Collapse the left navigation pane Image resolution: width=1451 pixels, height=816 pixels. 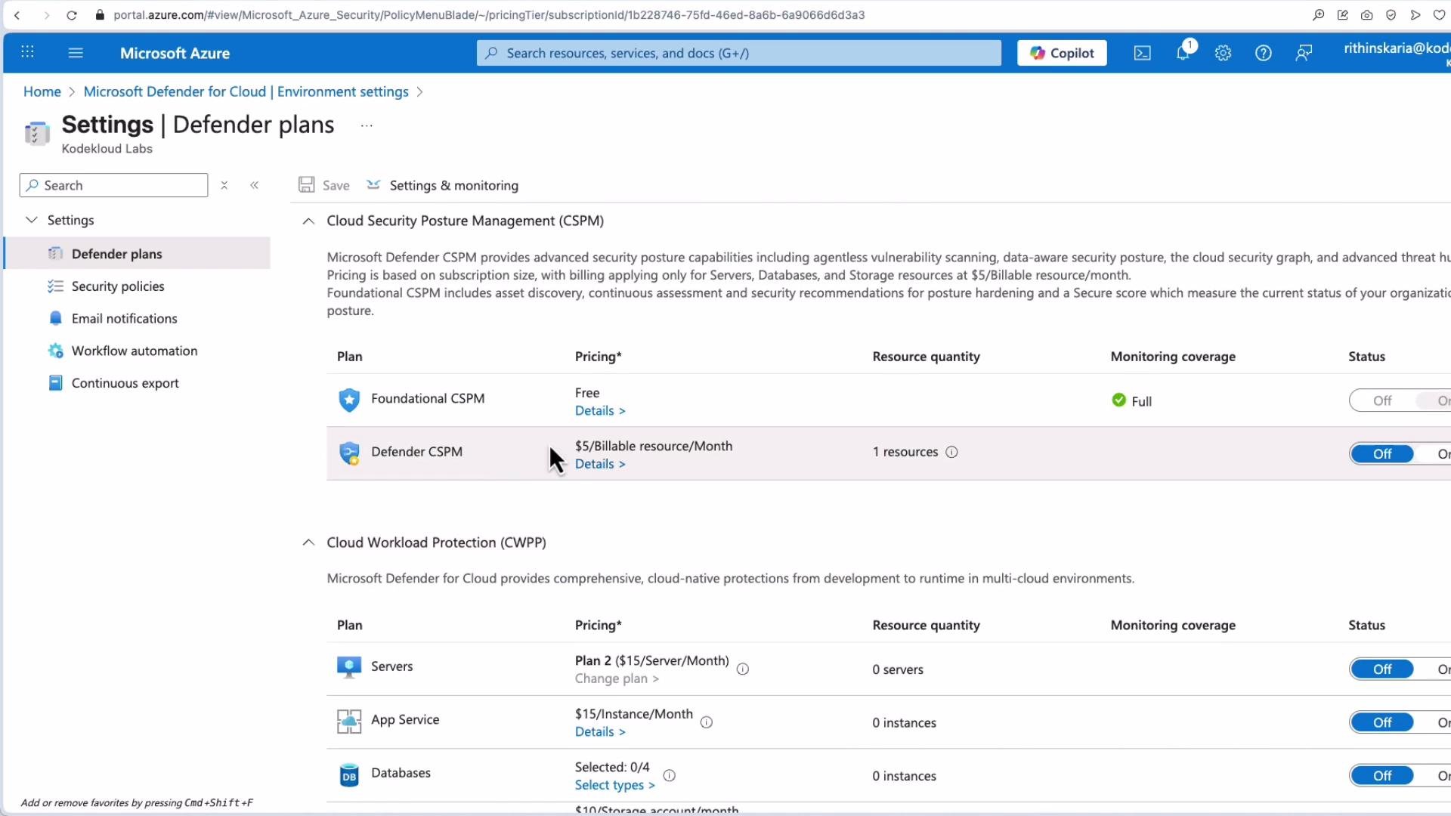pyautogui.click(x=255, y=185)
